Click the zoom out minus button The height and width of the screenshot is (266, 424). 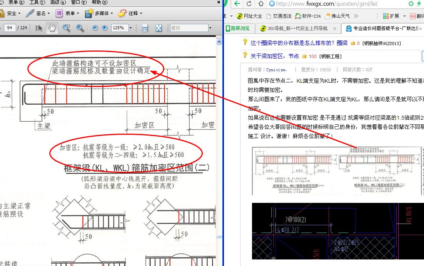pyautogui.click(x=95, y=28)
